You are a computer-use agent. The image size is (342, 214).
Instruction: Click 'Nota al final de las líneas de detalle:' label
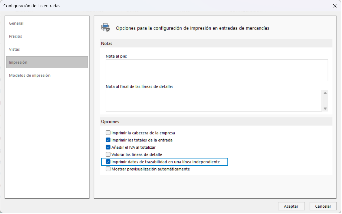point(139,86)
